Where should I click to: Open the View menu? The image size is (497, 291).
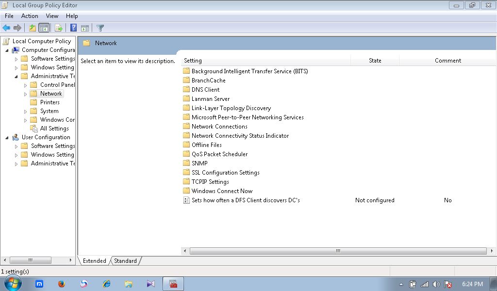click(52, 16)
